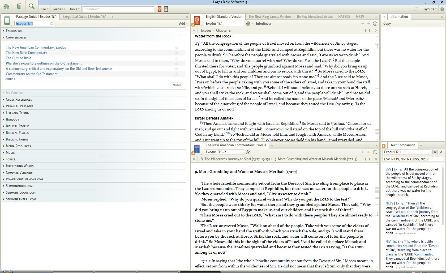This screenshot has height=273, width=446.
Task: Switch to The New King James Version tab
Action: [269, 17]
